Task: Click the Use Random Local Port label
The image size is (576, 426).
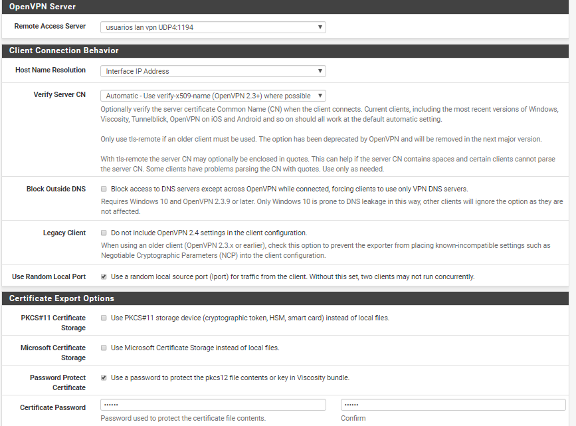Action: click(49, 276)
